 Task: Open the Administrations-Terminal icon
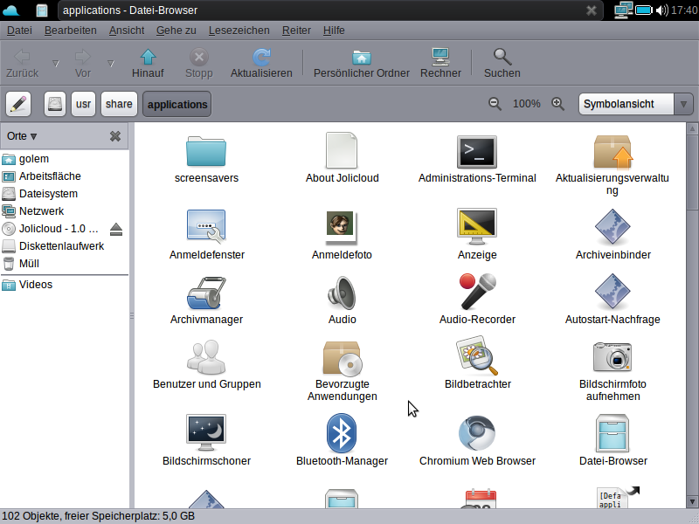(476, 152)
